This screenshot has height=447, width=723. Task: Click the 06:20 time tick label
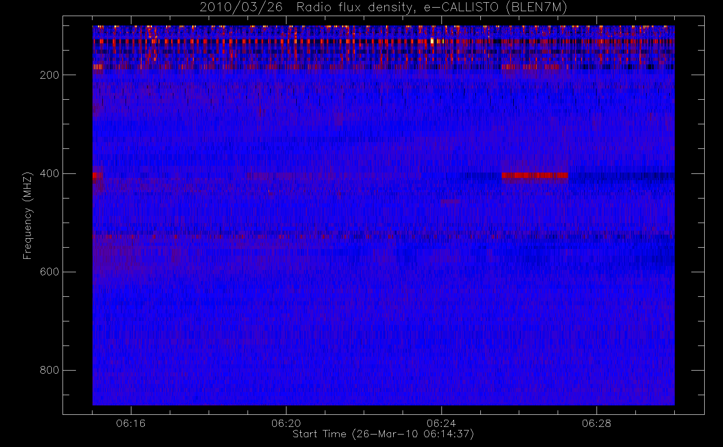click(286, 423)
